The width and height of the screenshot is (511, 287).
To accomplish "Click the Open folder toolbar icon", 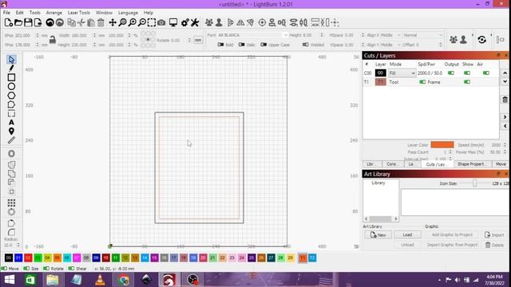I will [x=18, y=22].
